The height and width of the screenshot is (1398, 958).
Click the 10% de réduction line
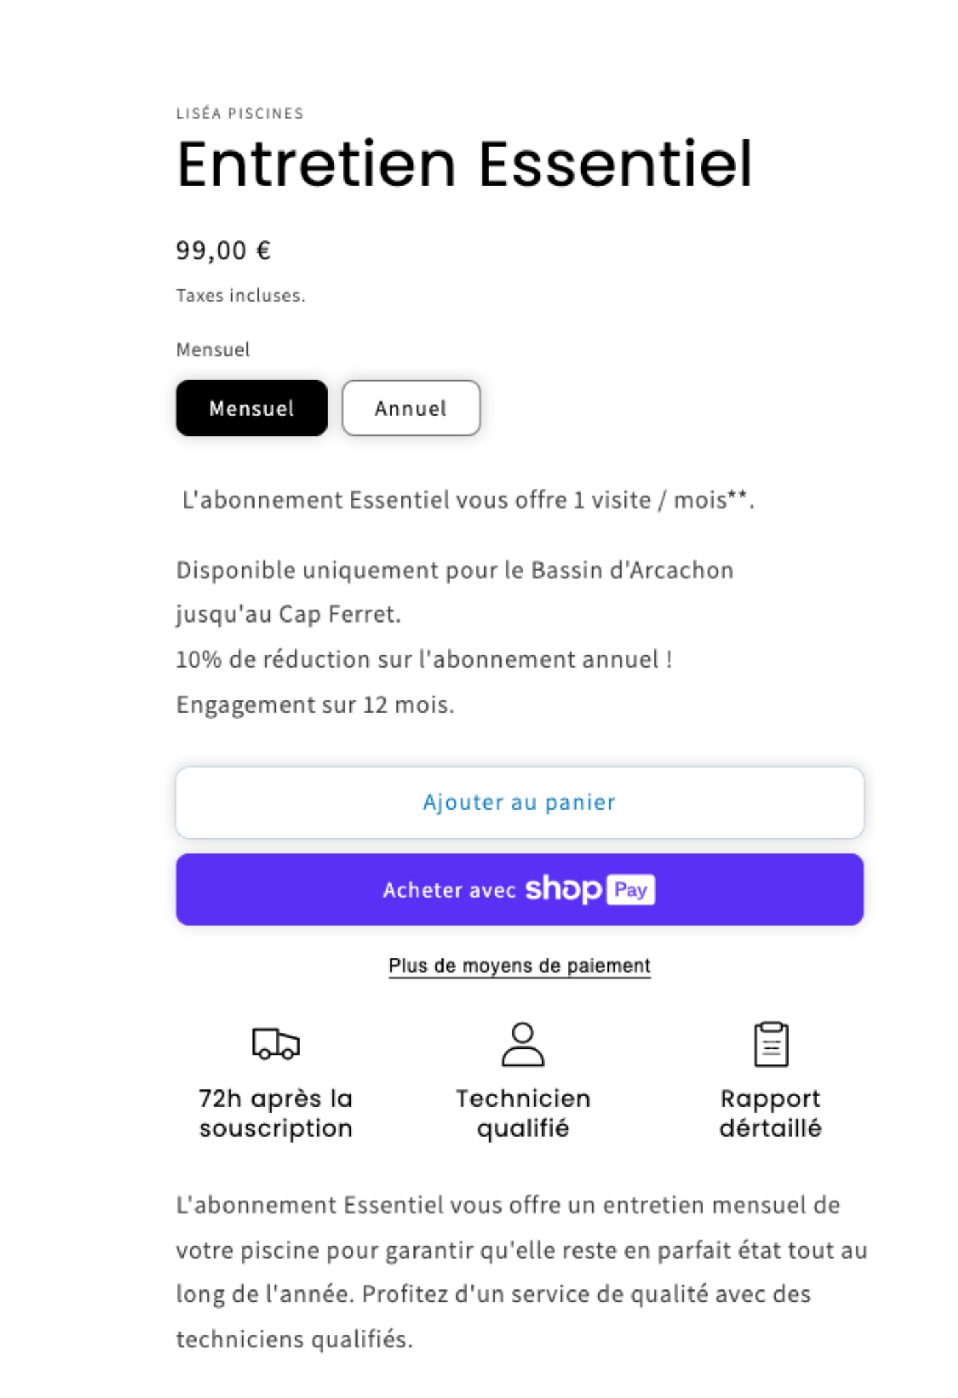coord(424,659)
